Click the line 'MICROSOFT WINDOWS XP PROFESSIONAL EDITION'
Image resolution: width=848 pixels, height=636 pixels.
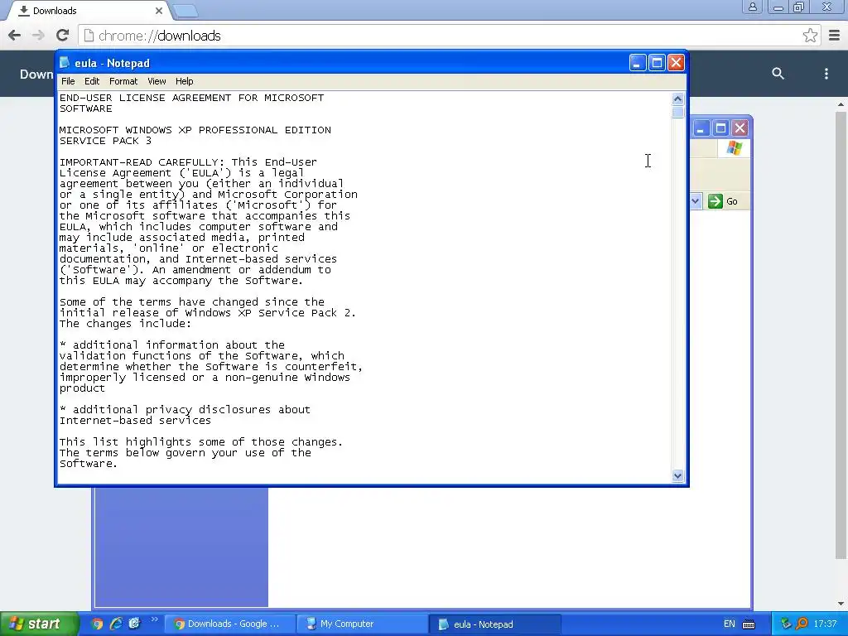[x=195, y=130]
